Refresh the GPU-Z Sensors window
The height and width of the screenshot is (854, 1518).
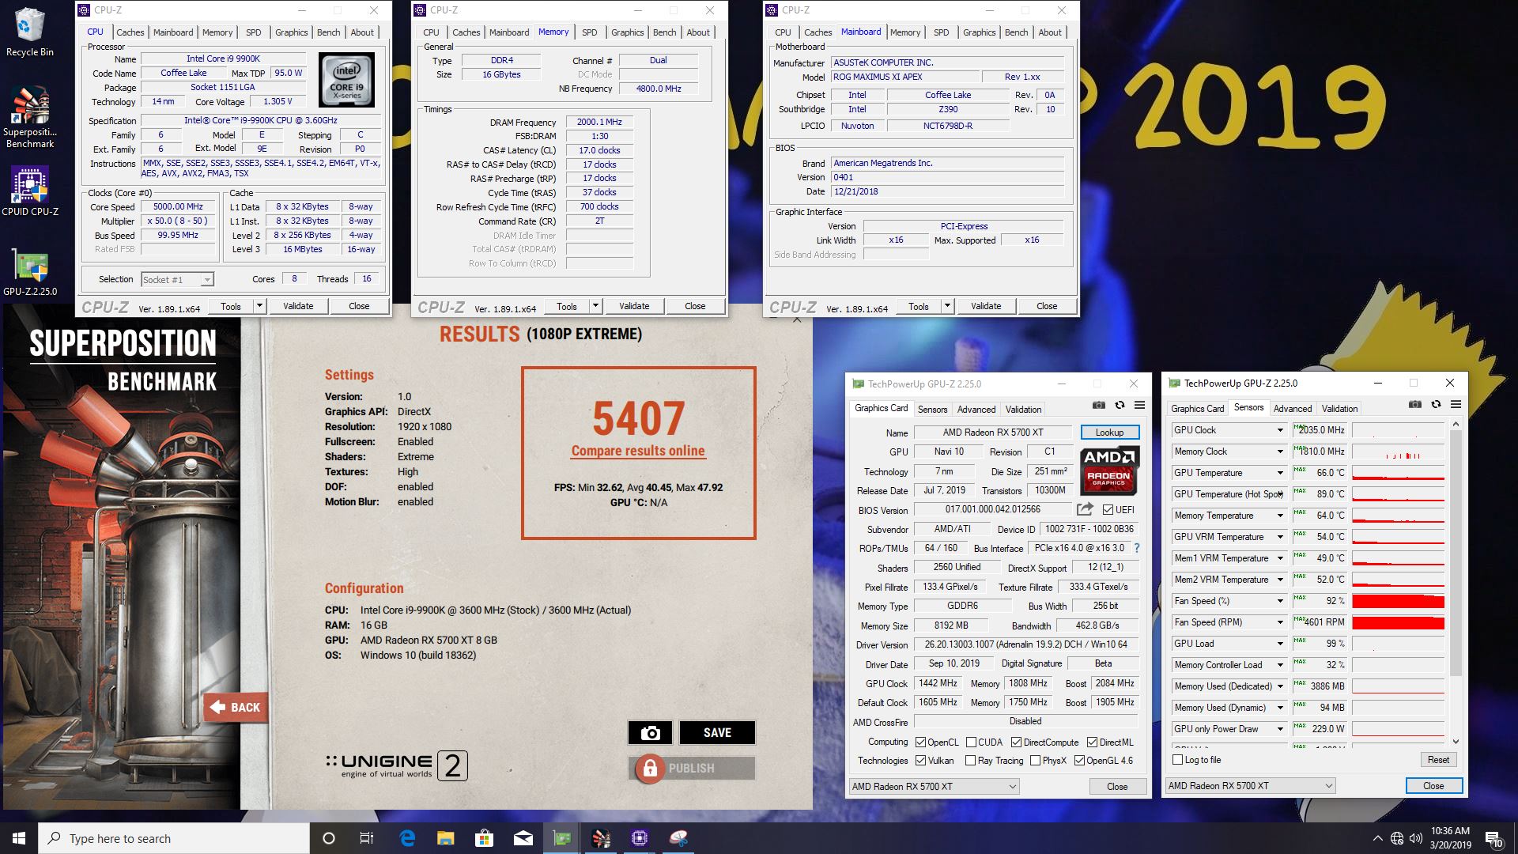[1436, 404]
